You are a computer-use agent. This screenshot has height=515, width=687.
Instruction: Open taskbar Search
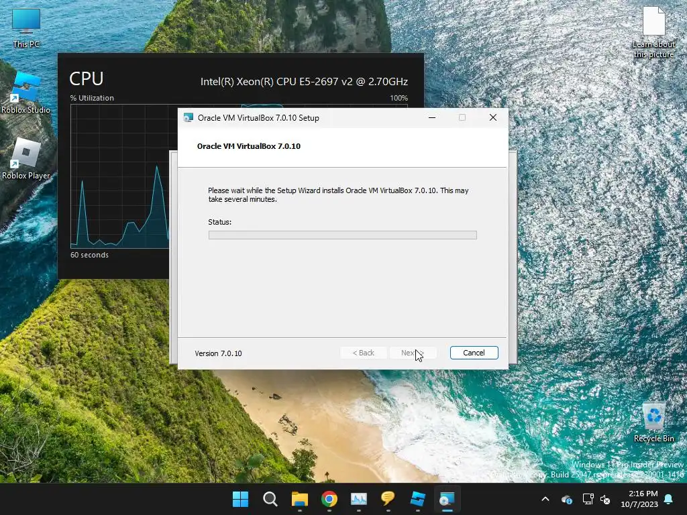[270, 499]
